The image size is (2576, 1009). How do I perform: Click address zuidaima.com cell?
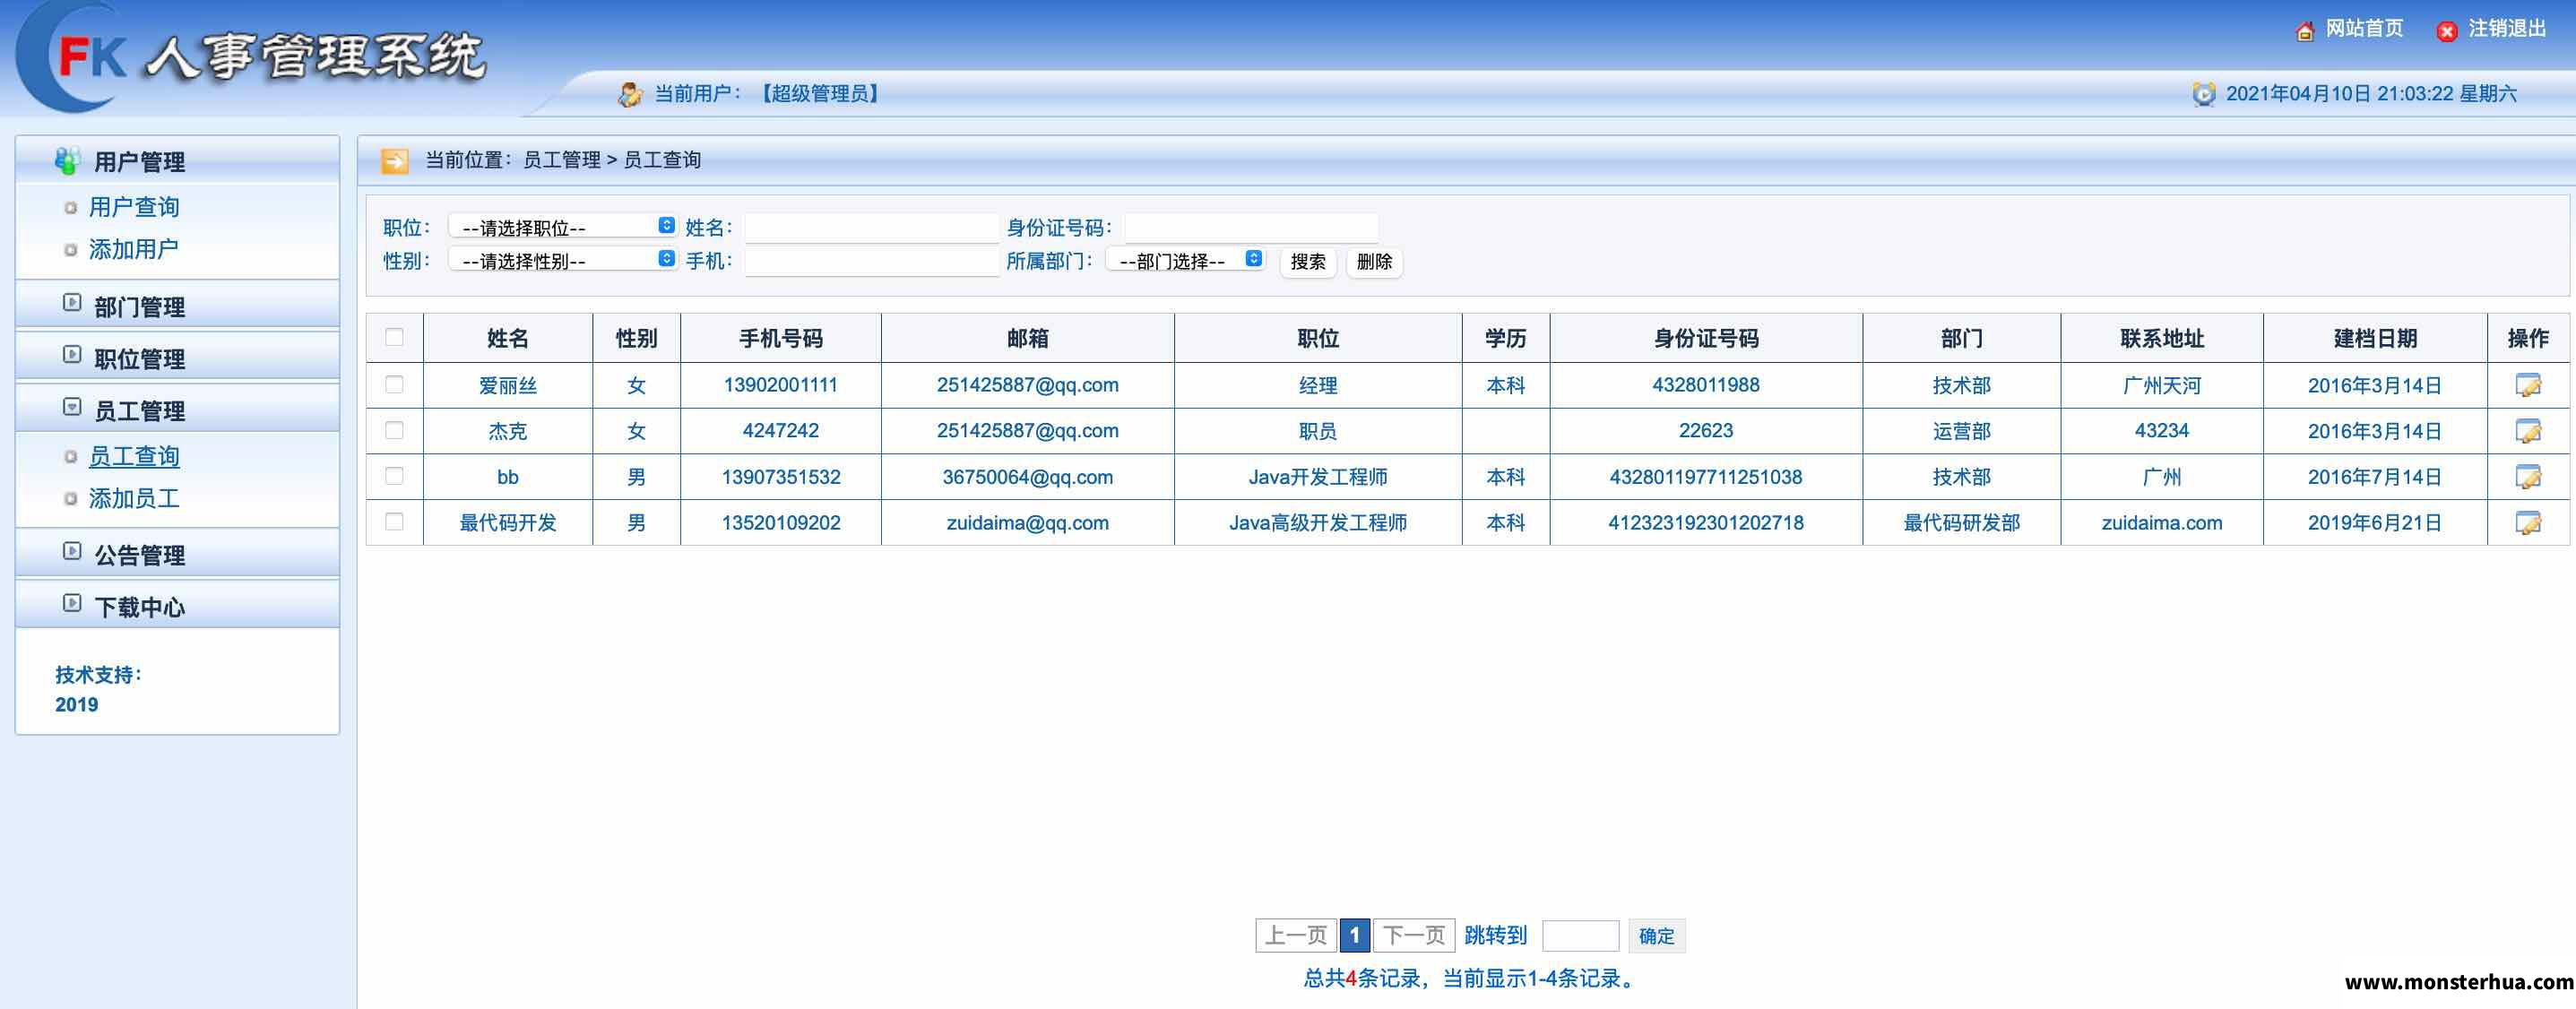[2162, 523]
